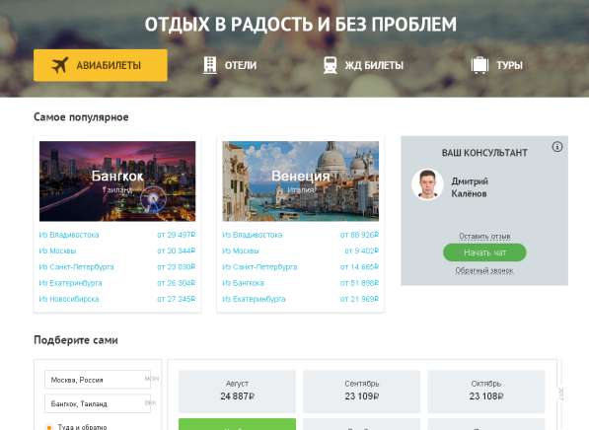589x430 pixels.
Task: Switch to the ЖД билеты tab
Action: (363, 65)
